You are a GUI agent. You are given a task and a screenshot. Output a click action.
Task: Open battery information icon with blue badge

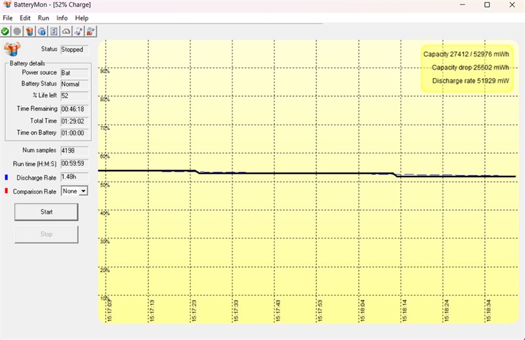tap(41, 32)
